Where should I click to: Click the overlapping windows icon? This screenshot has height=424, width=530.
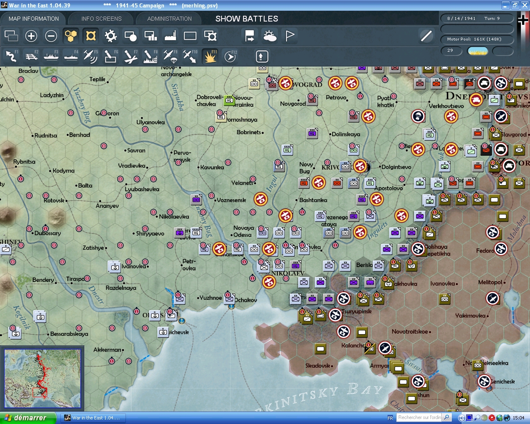(x=11, y=36)
